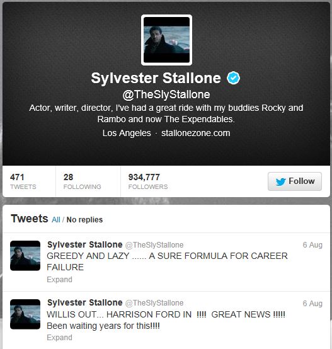
Task: Click avatar on the GREEDY AND LAZY tweet
Action: [25, 256]
